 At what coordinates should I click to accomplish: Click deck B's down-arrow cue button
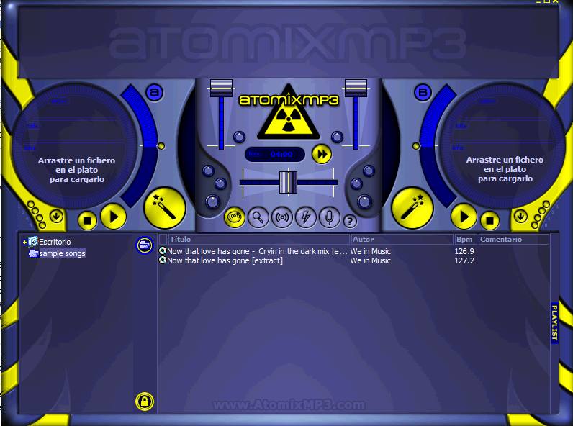click(520, 217)
